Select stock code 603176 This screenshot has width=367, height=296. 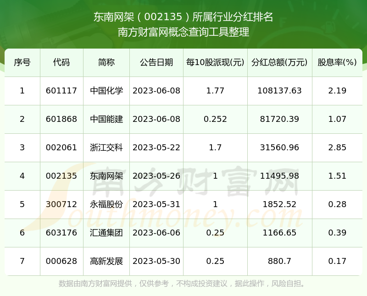coord(61,233)
